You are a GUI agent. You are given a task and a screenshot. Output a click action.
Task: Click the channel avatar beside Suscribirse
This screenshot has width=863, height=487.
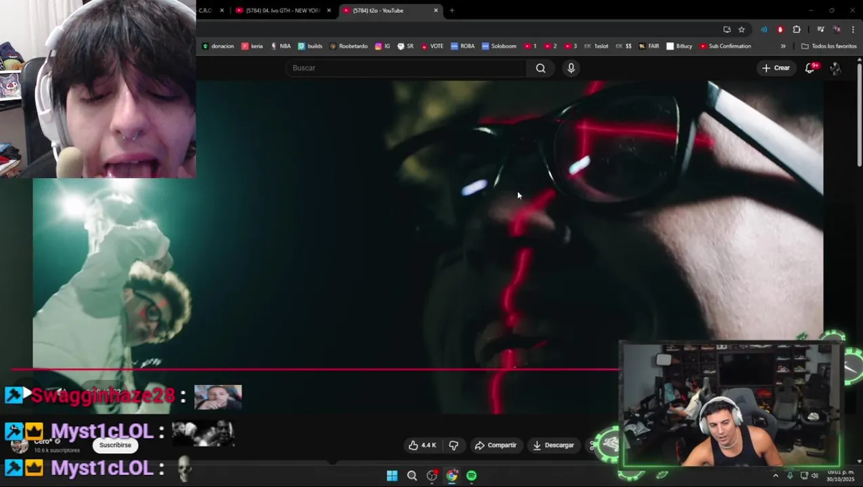pos(20,444)
